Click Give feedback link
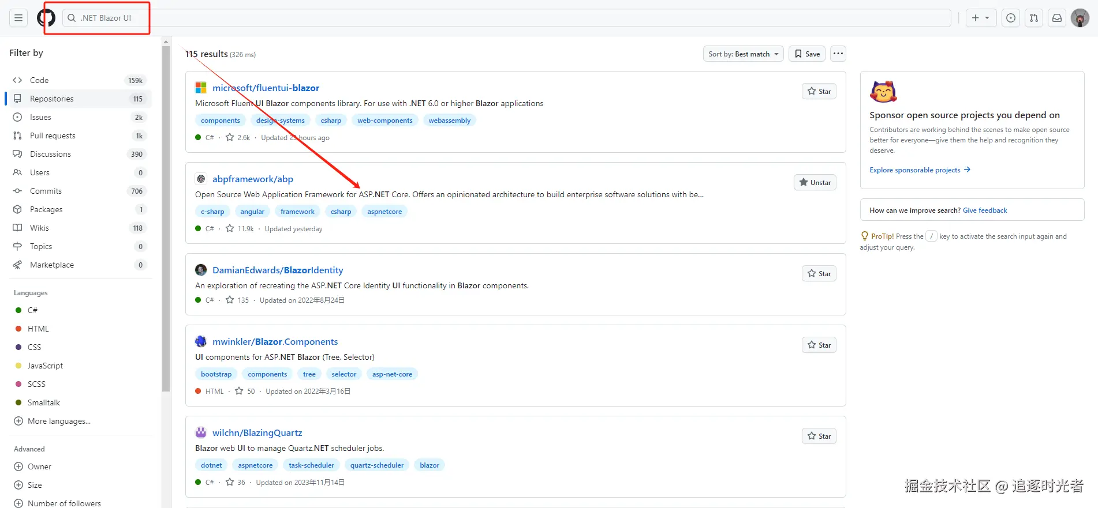 pos(985,210)
